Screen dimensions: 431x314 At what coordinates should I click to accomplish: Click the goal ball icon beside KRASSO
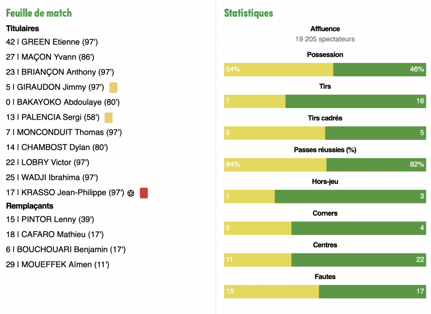pos(131,193)
